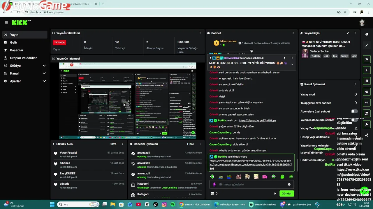Open Droplar ve ödüller page
The height and width of the screenshot is (209, 373).
click(25, 58)
